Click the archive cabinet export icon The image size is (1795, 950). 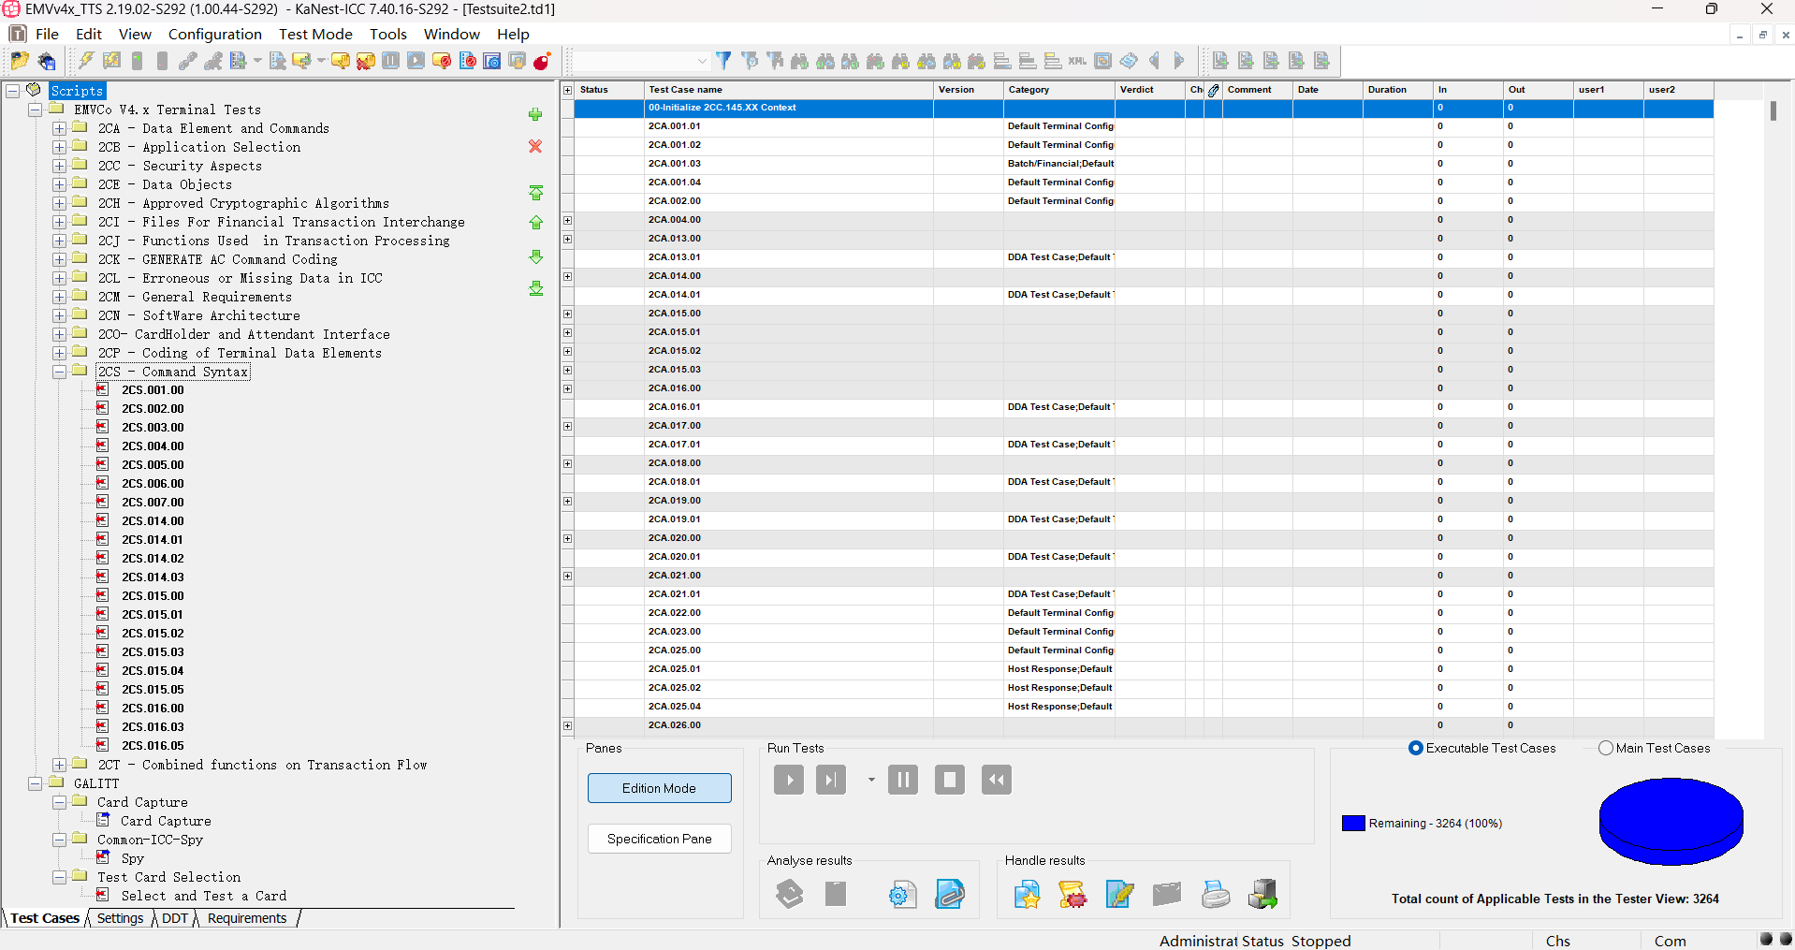(x=1262, y=895)
